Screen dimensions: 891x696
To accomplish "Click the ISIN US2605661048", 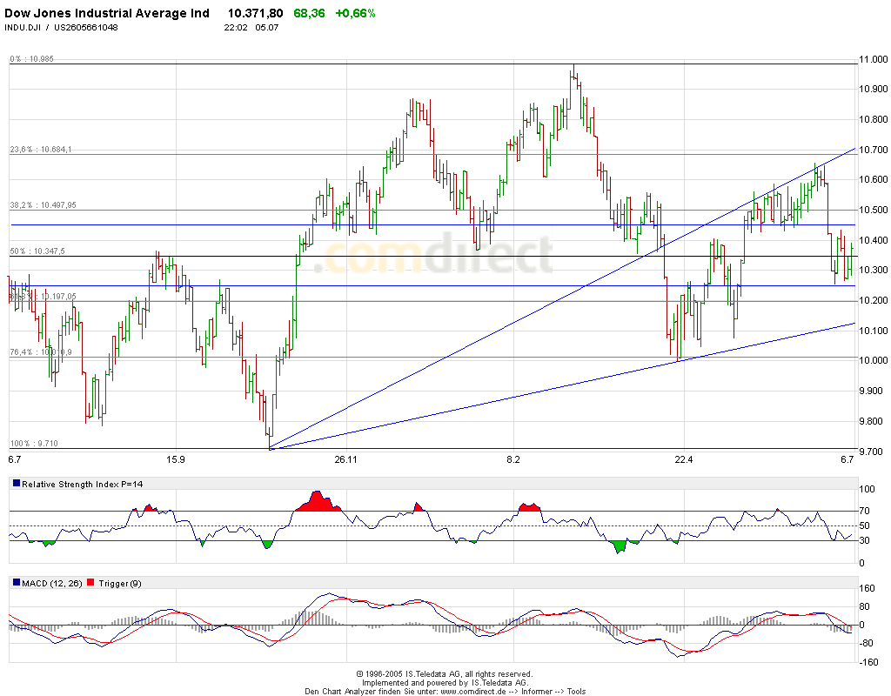I will (x=86, y=27).
